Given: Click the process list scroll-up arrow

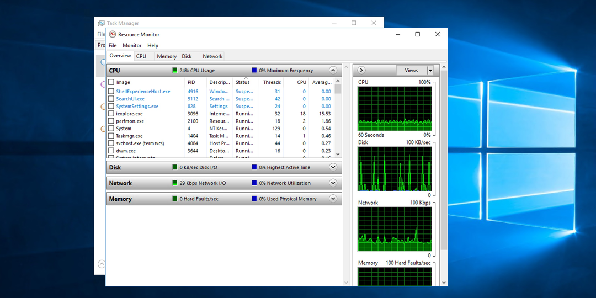Looking at the screenshot, I should point(338,81).
